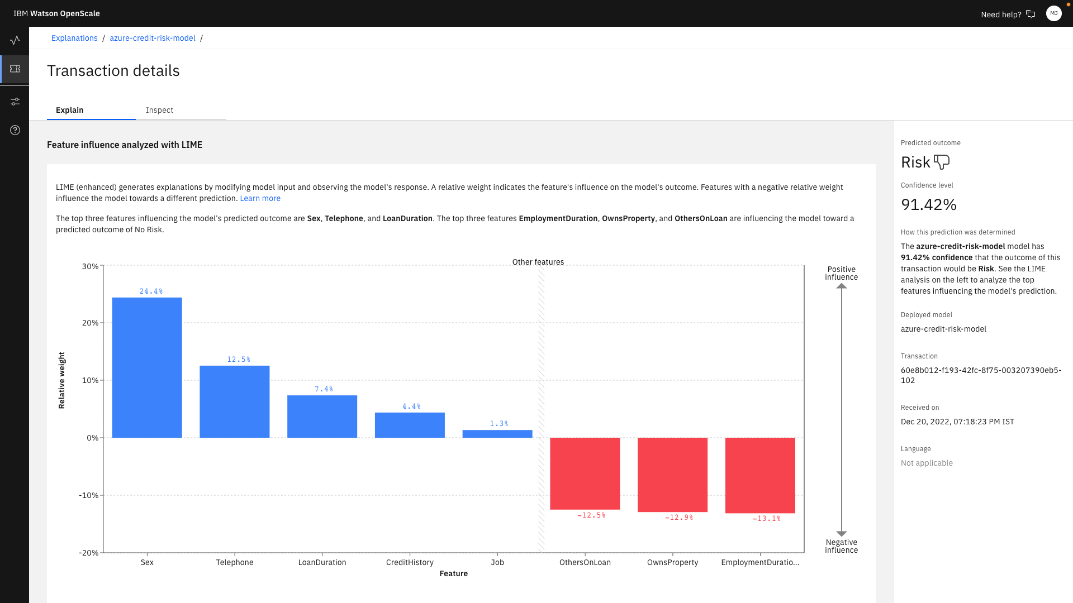Open azure-credit-risk-model breadcrumb link
Viewport: 1073px width, 603px height.
[x=153, y=38]
